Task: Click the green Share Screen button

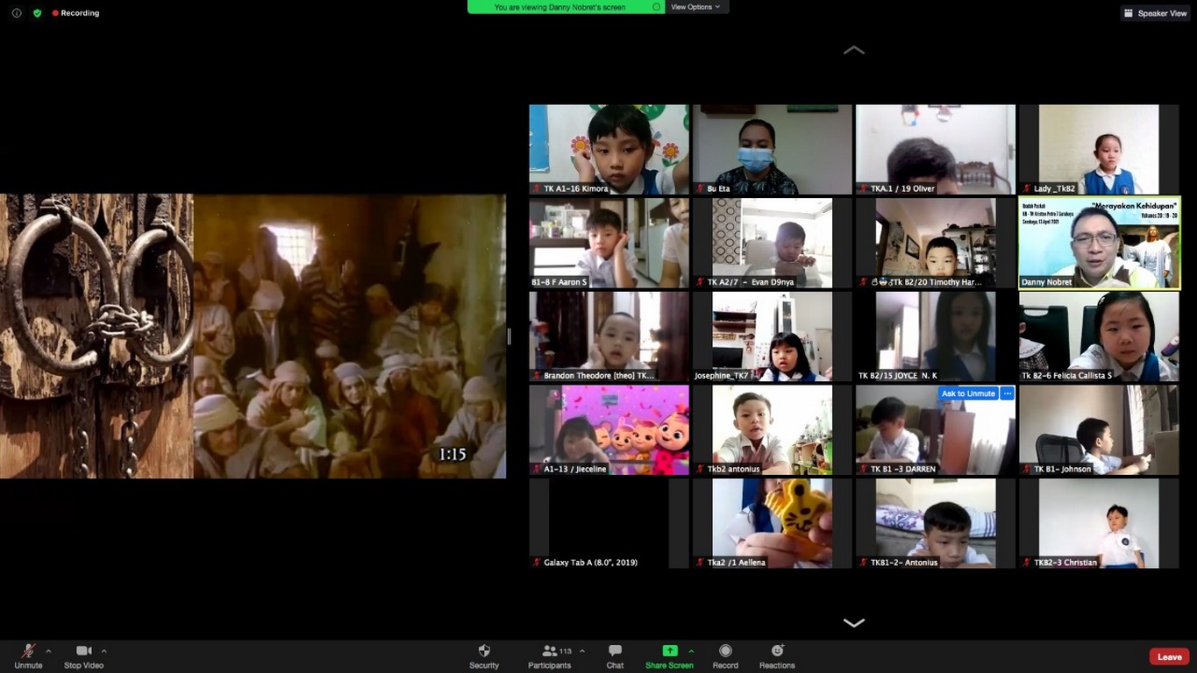Action: (669, 655)
